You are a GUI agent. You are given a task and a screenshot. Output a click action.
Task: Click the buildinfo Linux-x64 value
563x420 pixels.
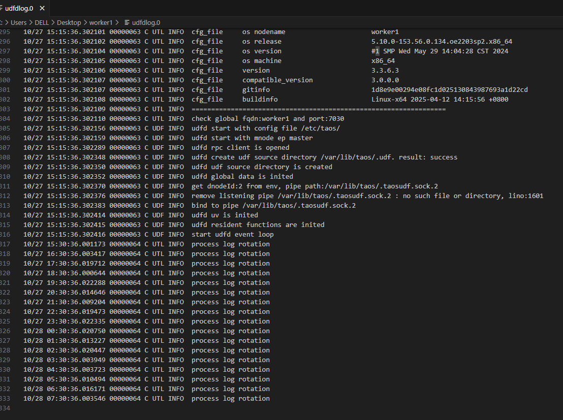[440, 100]
